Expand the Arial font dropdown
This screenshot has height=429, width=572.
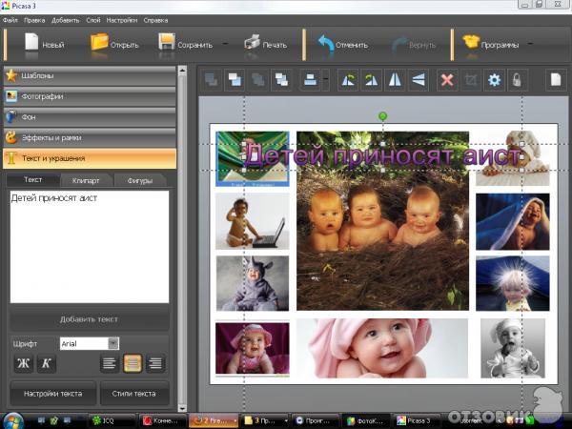click(113, 343)
